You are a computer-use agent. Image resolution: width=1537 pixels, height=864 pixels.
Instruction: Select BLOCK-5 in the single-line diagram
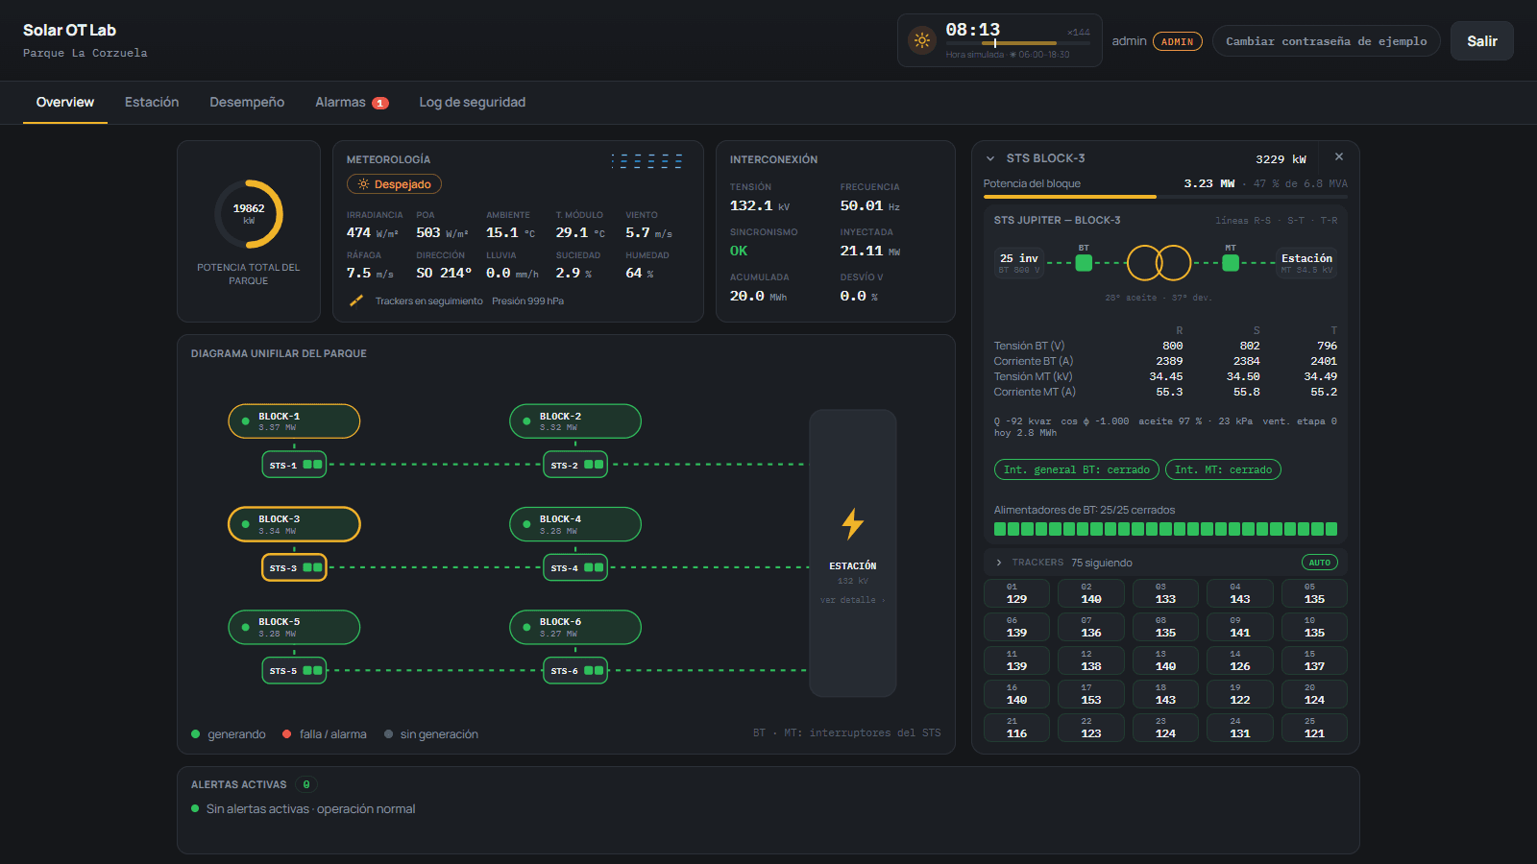point(294,627)
